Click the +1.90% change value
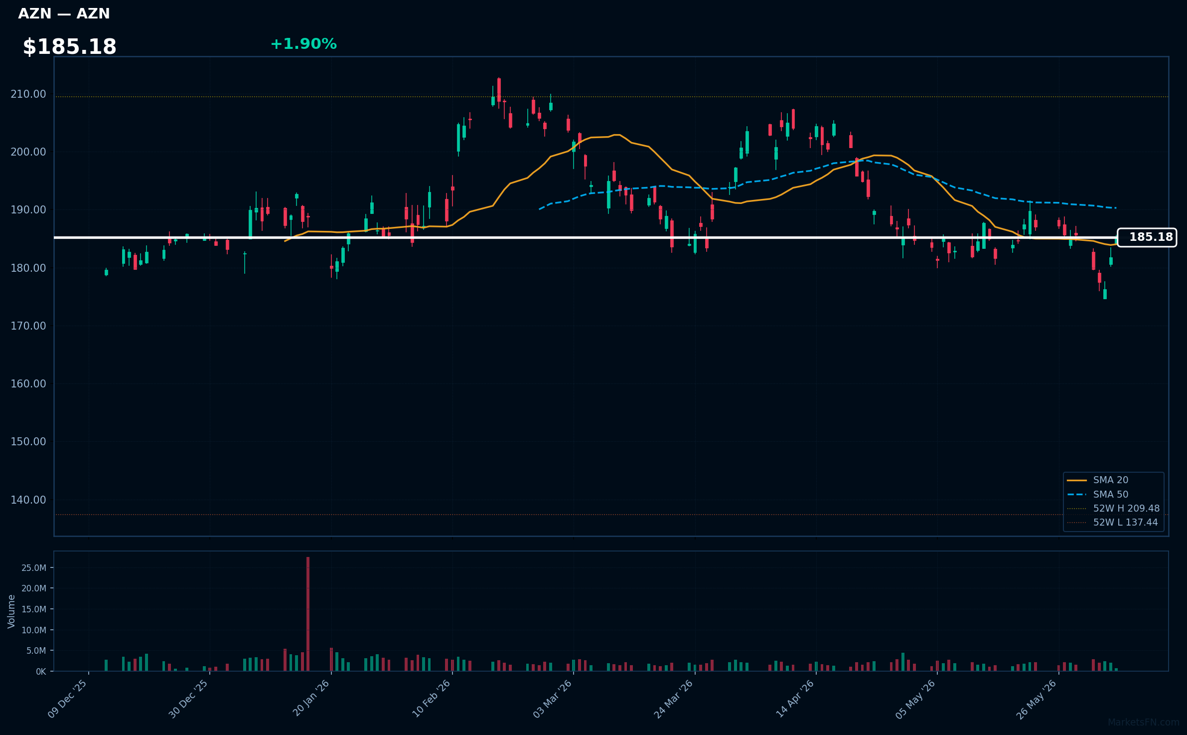The image size is (1187, 735). point(303,44)
